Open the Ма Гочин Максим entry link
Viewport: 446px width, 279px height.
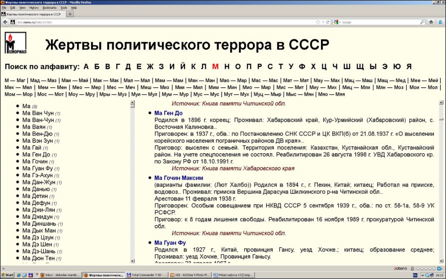coord(179,178)
